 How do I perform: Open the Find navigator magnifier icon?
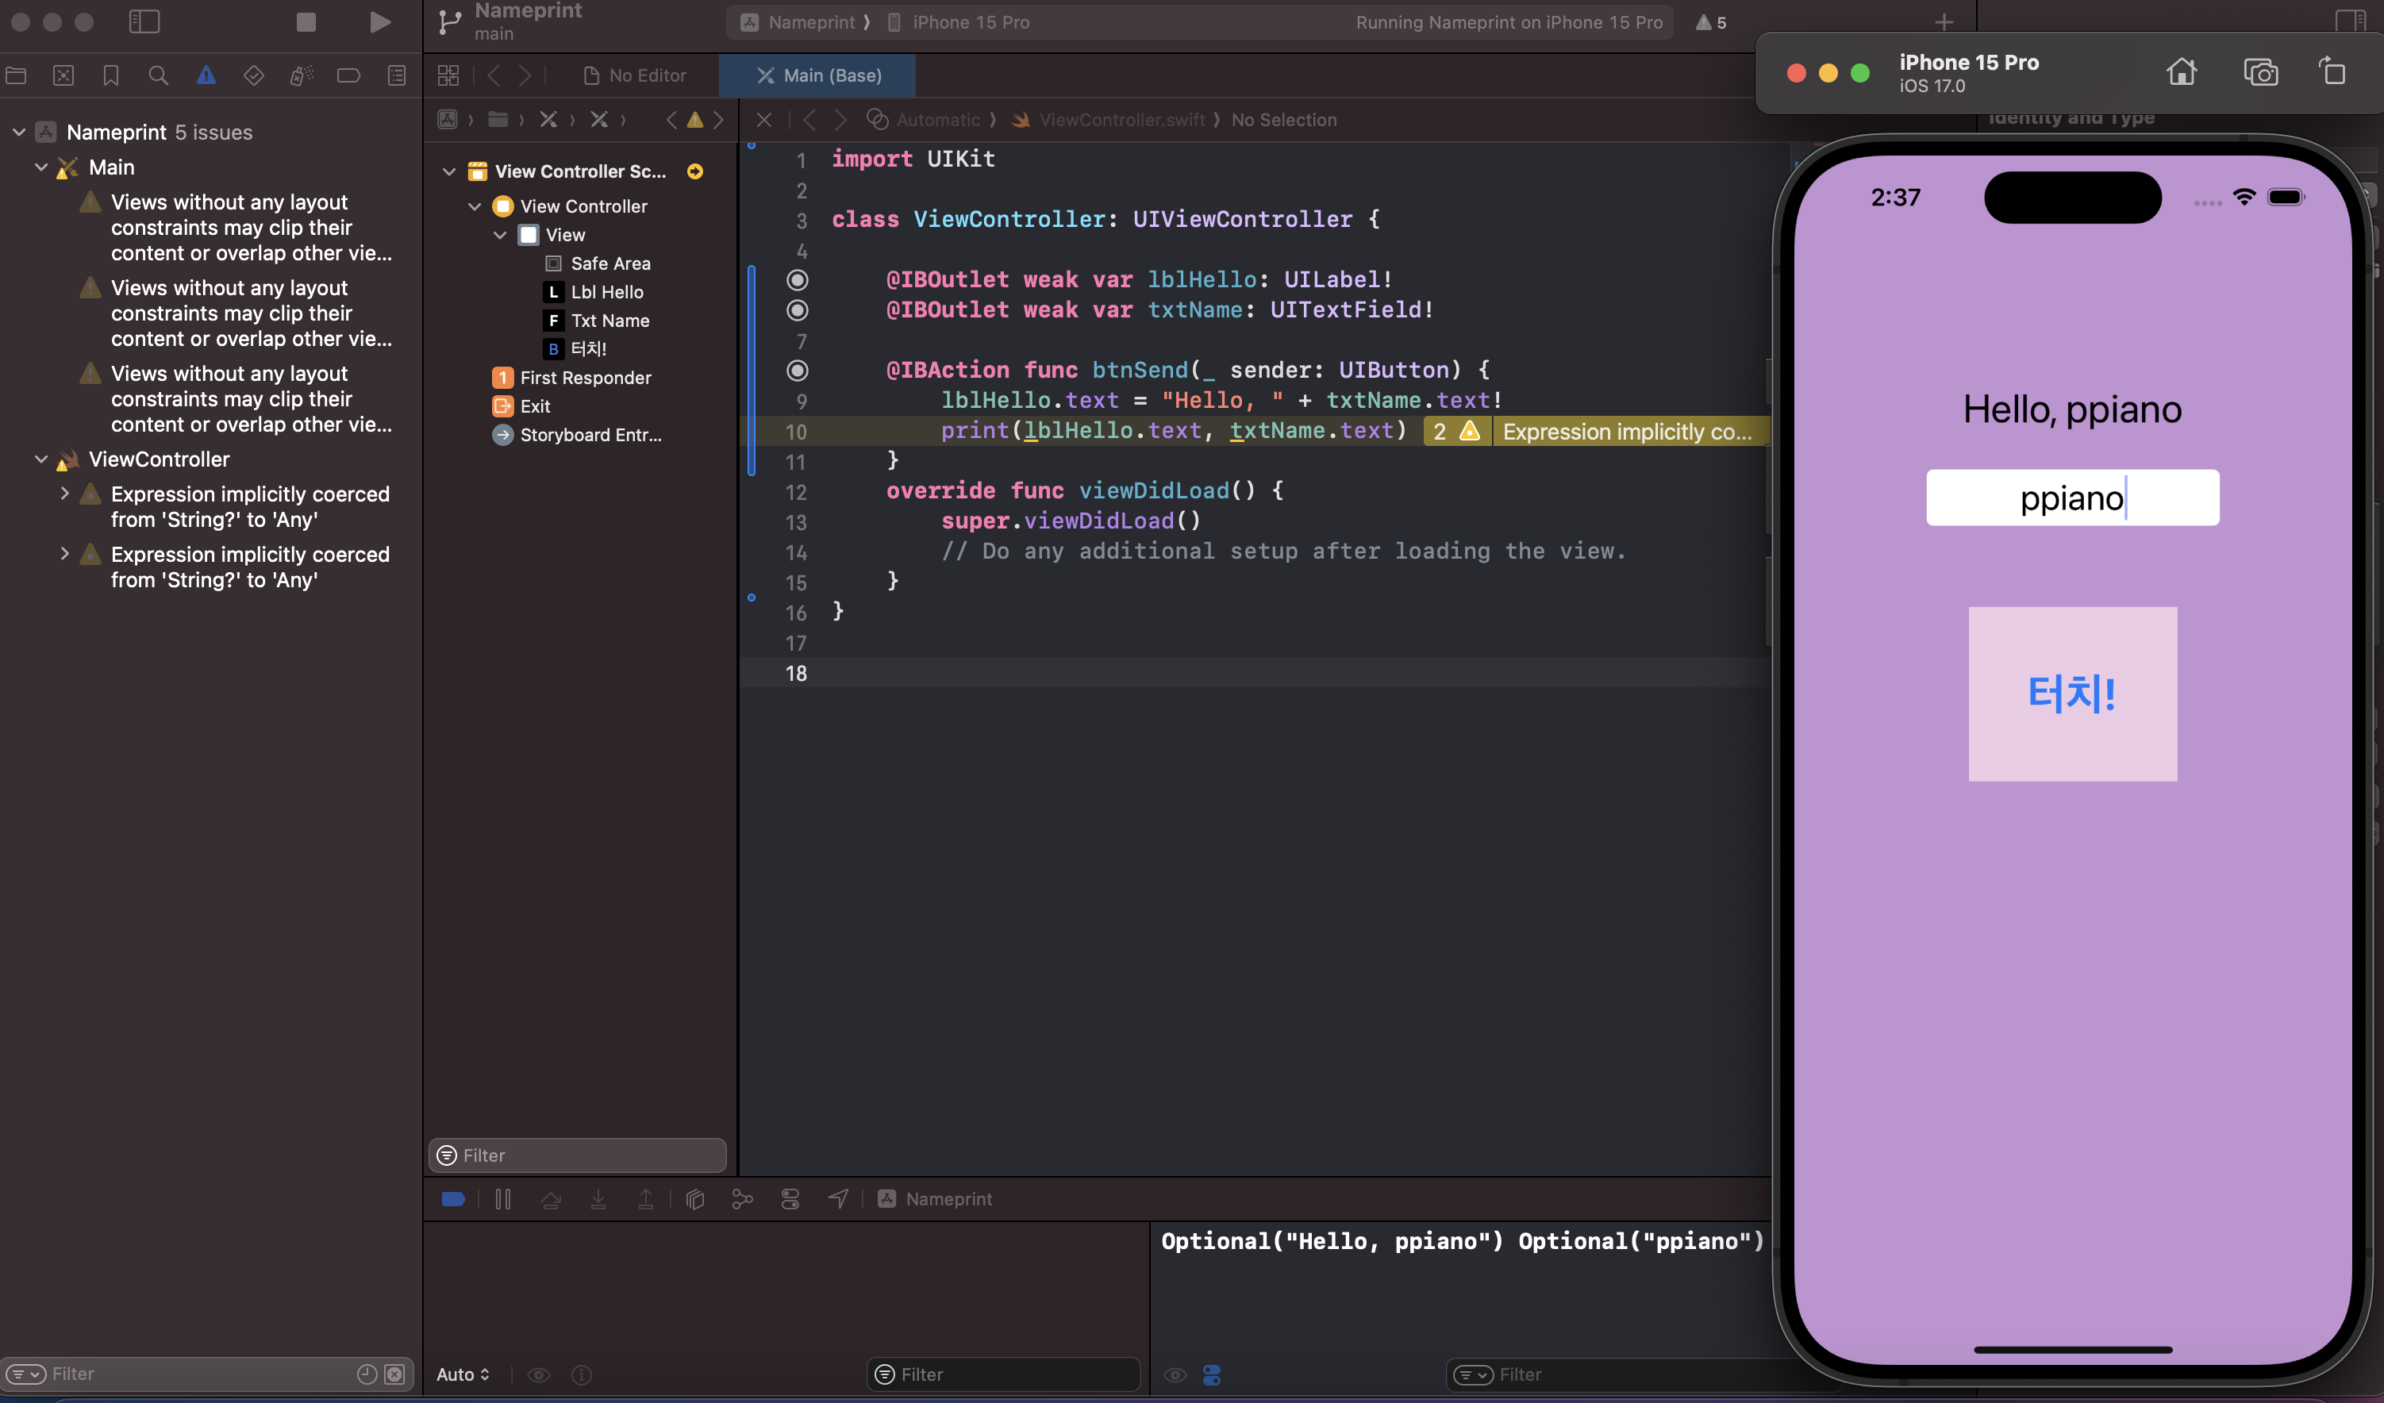click(x=158, y=75)
